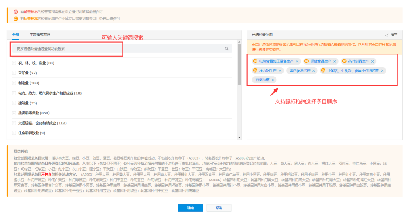The width and height of the screenshot is (410, 223).
Task: Expand 电力、热力、燃气及水生产和供应业 category
Action: [14, 93]
